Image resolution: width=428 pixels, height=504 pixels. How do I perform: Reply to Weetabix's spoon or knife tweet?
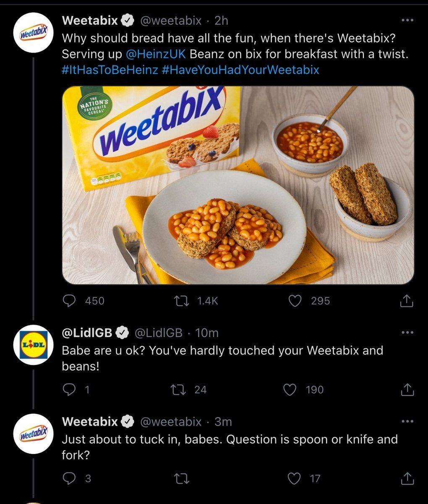tap(69, 478)
